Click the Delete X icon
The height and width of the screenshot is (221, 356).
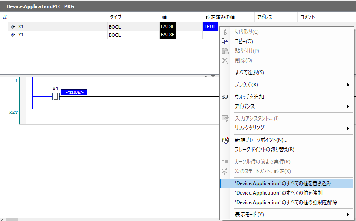coord(225,61)
